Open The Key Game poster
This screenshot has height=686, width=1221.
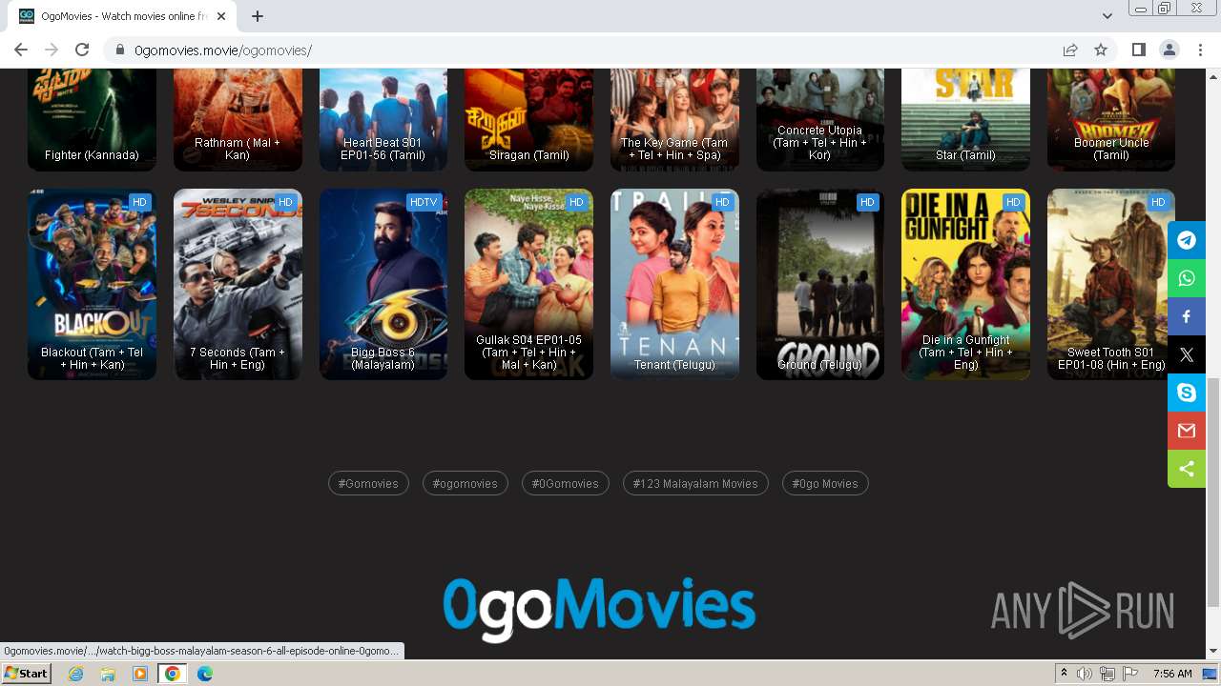point(674,120)
